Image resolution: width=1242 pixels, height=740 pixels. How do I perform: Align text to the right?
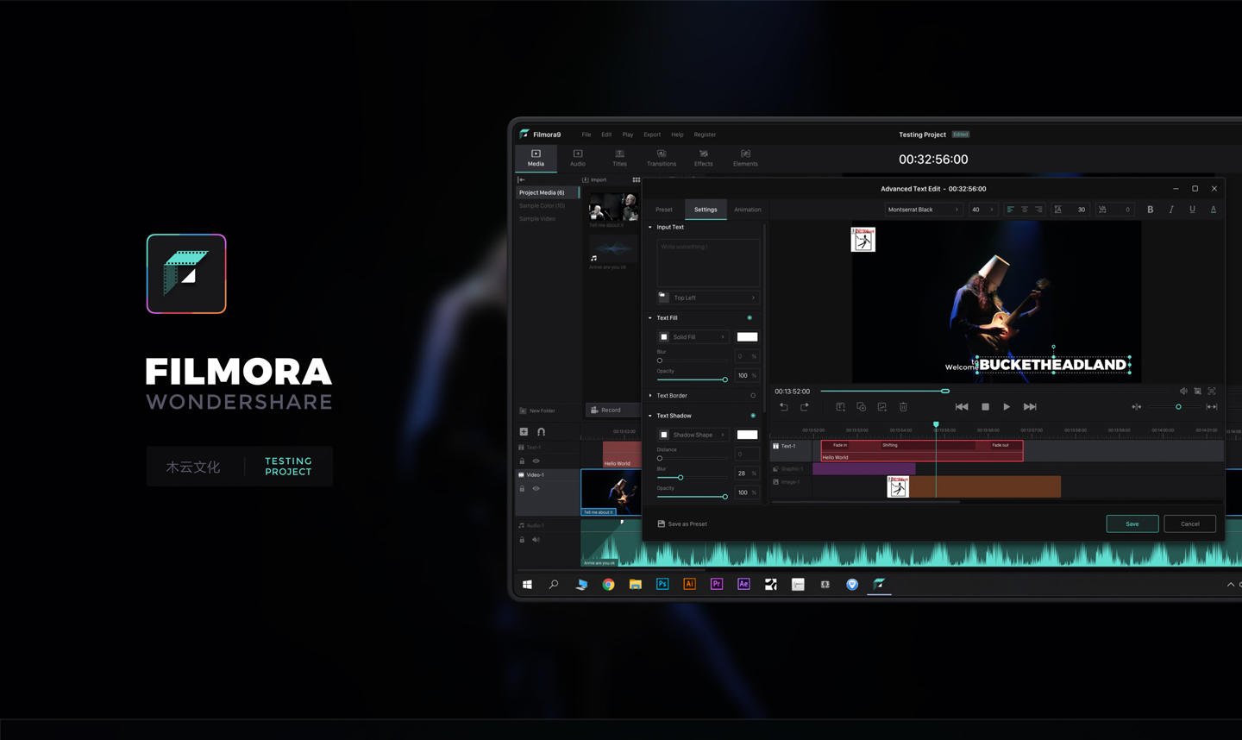coord(1038,210)
